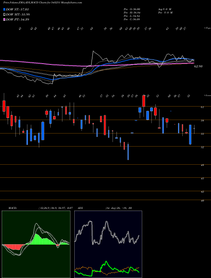
Task: Click the Avg V: 0 M text
Action: tap(165, 9)
